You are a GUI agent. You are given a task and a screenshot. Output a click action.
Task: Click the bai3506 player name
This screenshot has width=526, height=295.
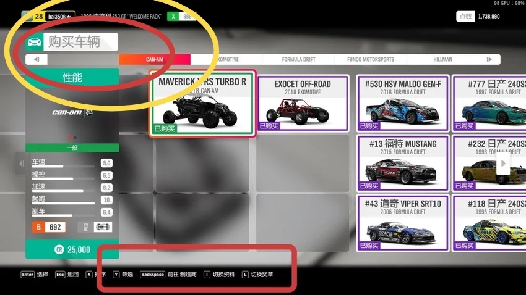tap(59, 17)
